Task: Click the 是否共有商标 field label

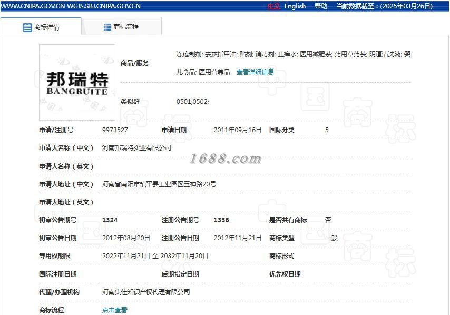Action: tap(288, 220)
